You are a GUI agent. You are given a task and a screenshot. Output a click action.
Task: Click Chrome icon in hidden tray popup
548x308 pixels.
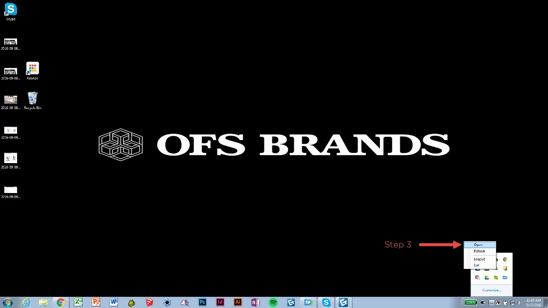[x=505, y=259]
